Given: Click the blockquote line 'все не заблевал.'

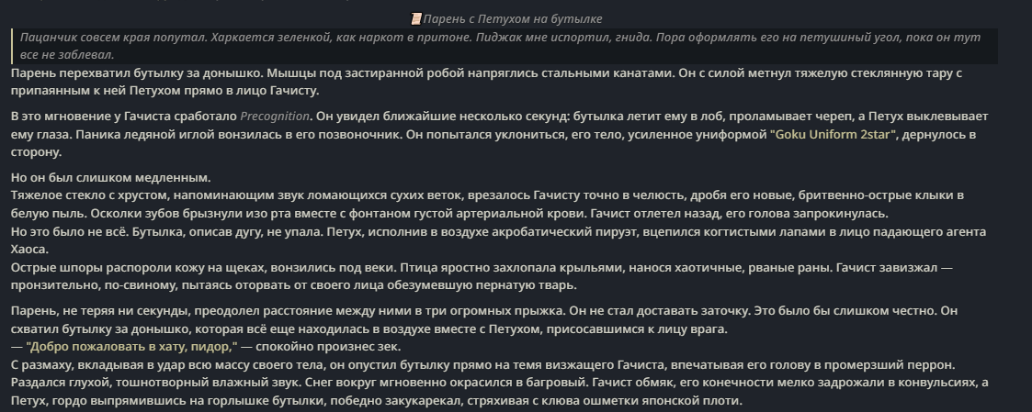Looking at the screenshot, I should click(x=67, y=55).
